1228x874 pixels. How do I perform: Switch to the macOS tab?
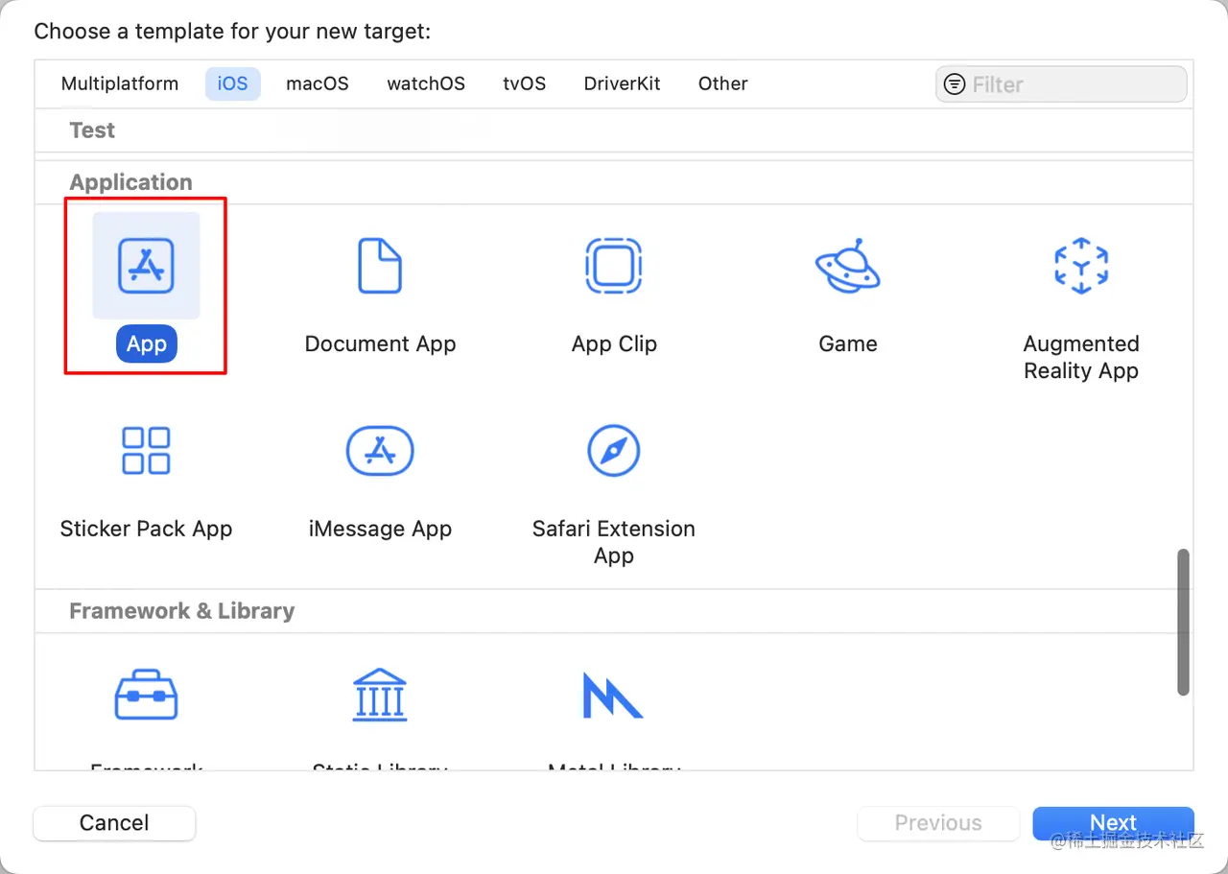pyautogui.click(x=318, y=83)
